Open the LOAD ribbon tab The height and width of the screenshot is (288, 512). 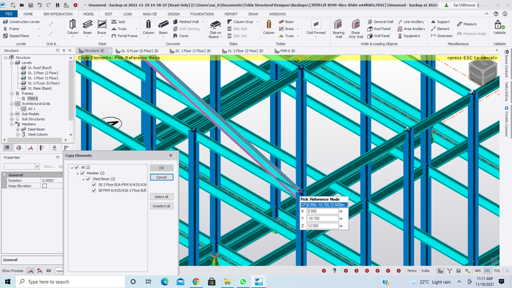(127, 14)
